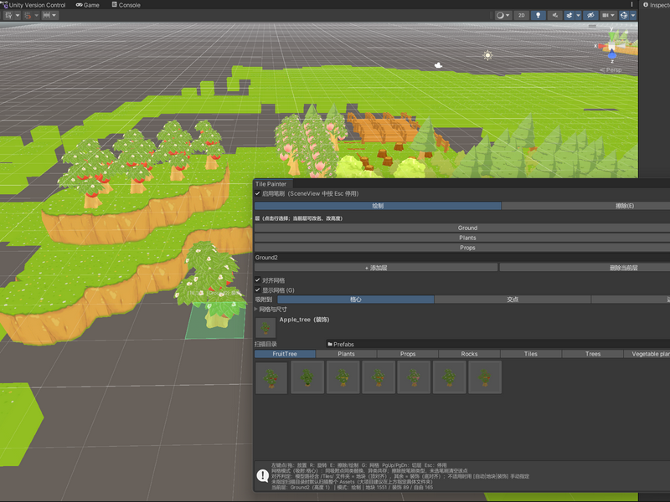Image resolution: width=670 pixels, height=502 pixels.
Task: Toggle skybox and effects icon in scene toolbar
Action: pos(569,15)
